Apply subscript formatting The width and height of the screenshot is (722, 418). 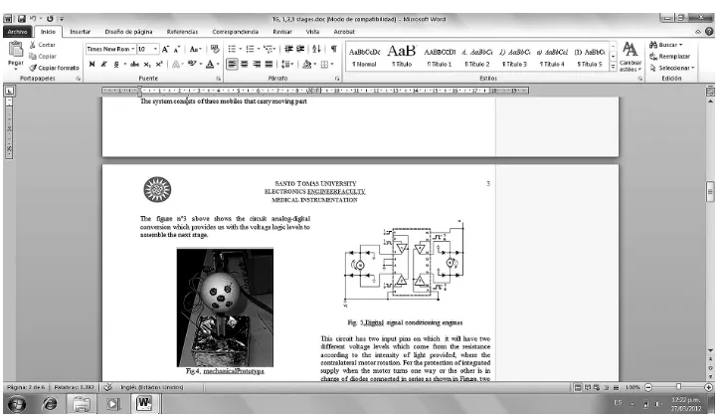147,64
